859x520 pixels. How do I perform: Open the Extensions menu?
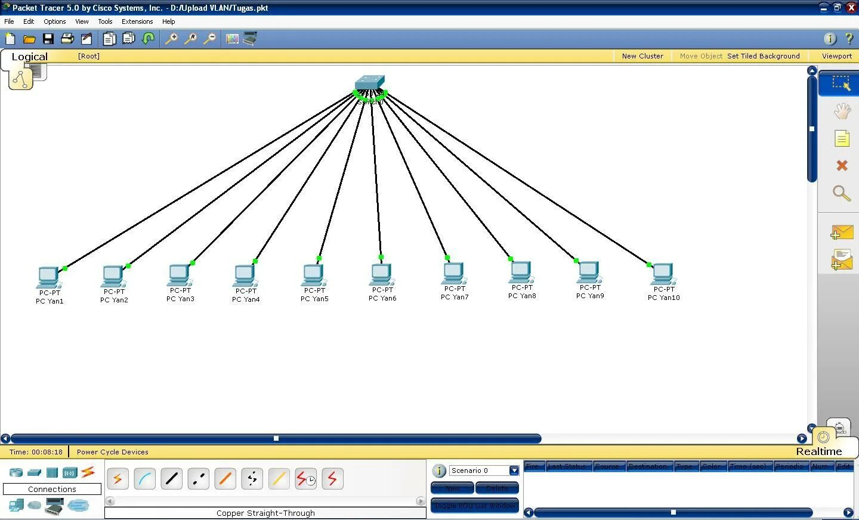(x=137, y=21)
